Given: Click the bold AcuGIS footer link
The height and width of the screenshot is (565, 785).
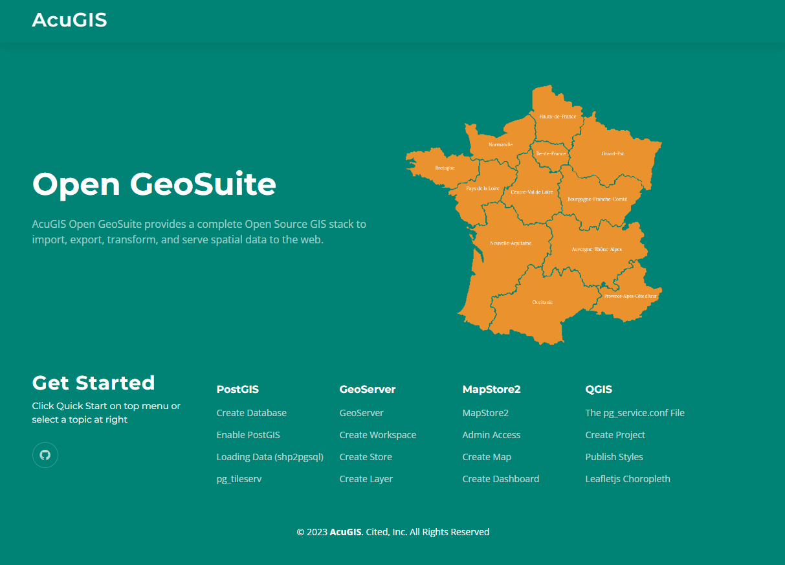Looking at the screenshot, I should 346,532.
